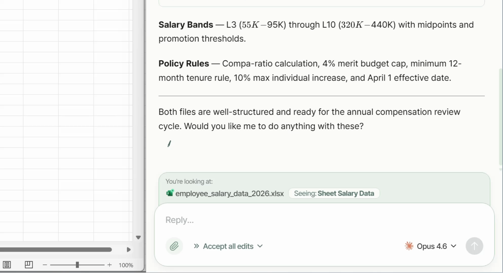Click the 100% zoom level indicator
503x273 pixels.
point(126,265)
